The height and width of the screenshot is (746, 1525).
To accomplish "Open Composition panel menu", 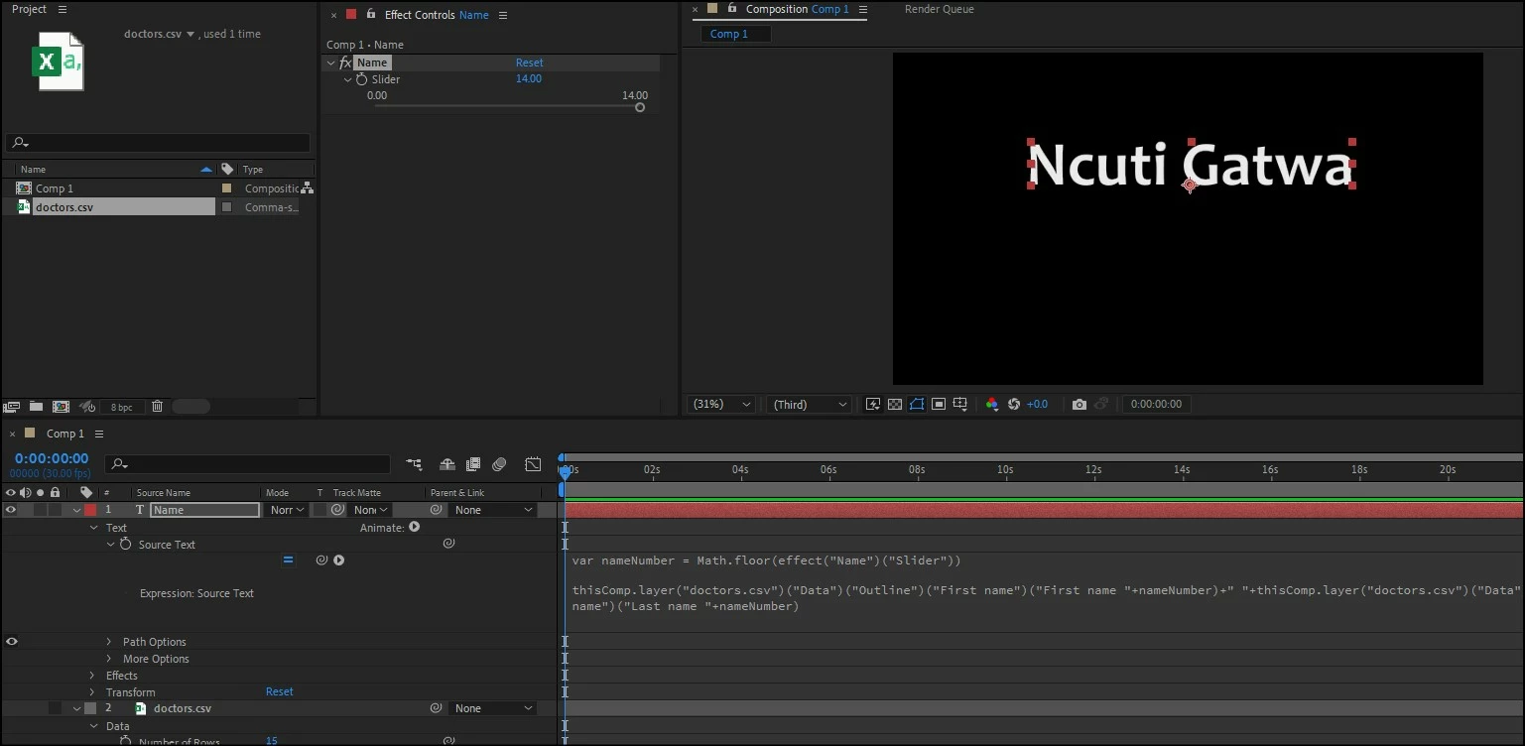I will coord(862,10).
